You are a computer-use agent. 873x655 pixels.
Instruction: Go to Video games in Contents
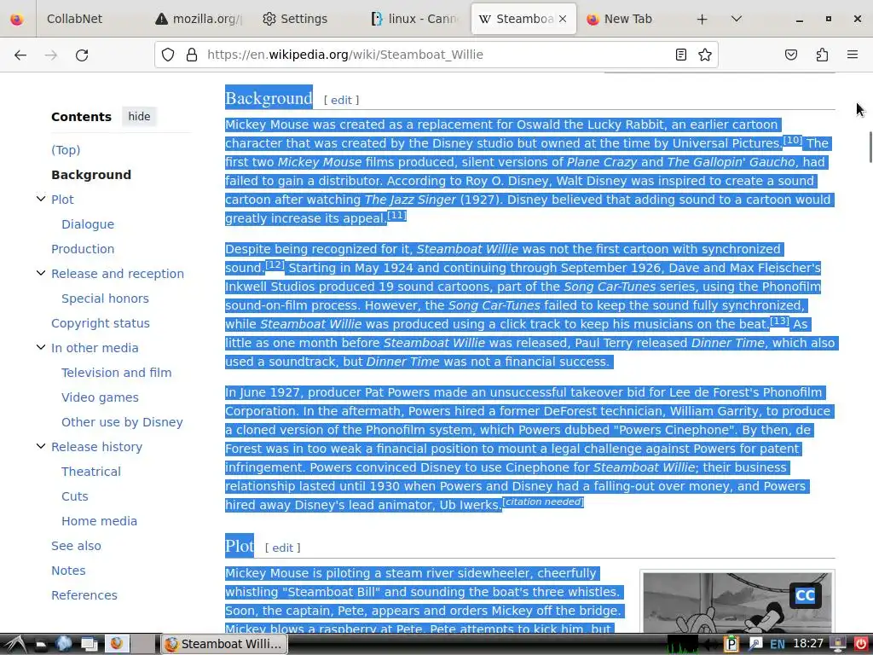click(x=101, y=397)
